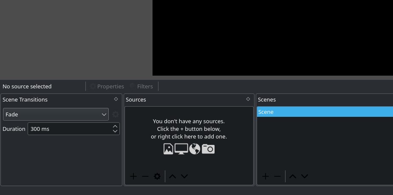Remove source using minus icon in Sources

tap(145, 176)
